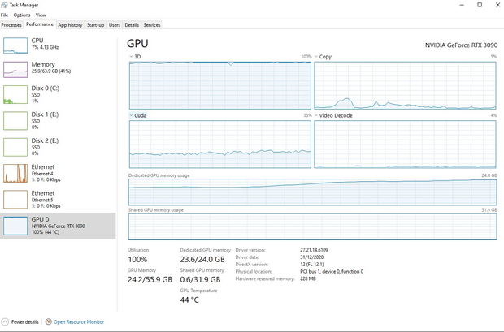This screenshot has width=504, height=332.
Task: Open the Copy engine graph dropdown
Action: [316, 57]
